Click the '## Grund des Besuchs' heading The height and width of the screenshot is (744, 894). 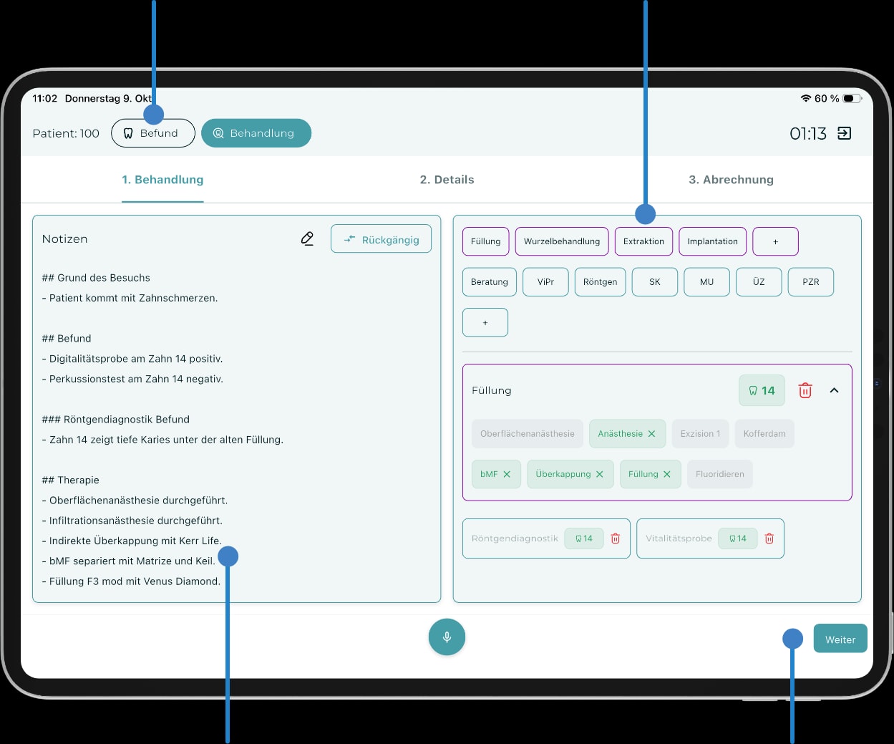[96, 278]
